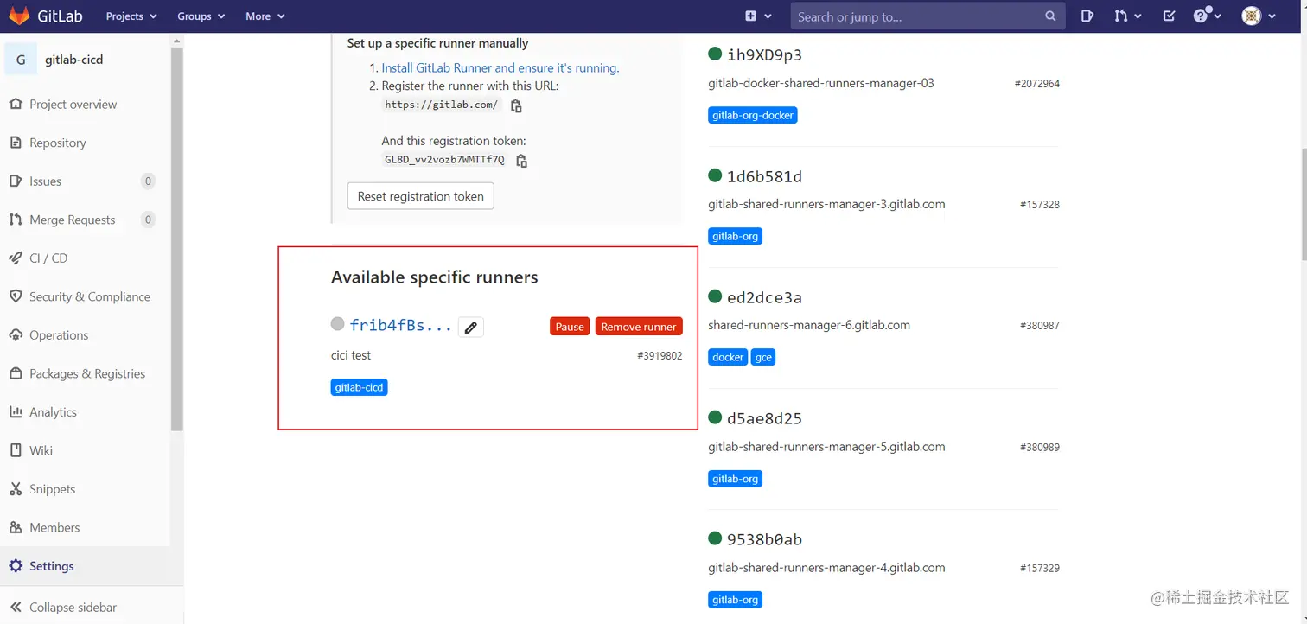Click gitlab-shared-runners-manager-5.gitlab.com description
Screen dimensions: 1307x624
pyautogui.click(x=826, y=447)
